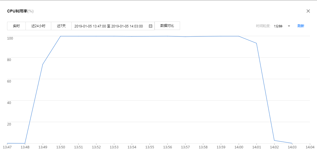
Task: Click the 14:04 x-axis label
Action: tap(310, 147)
